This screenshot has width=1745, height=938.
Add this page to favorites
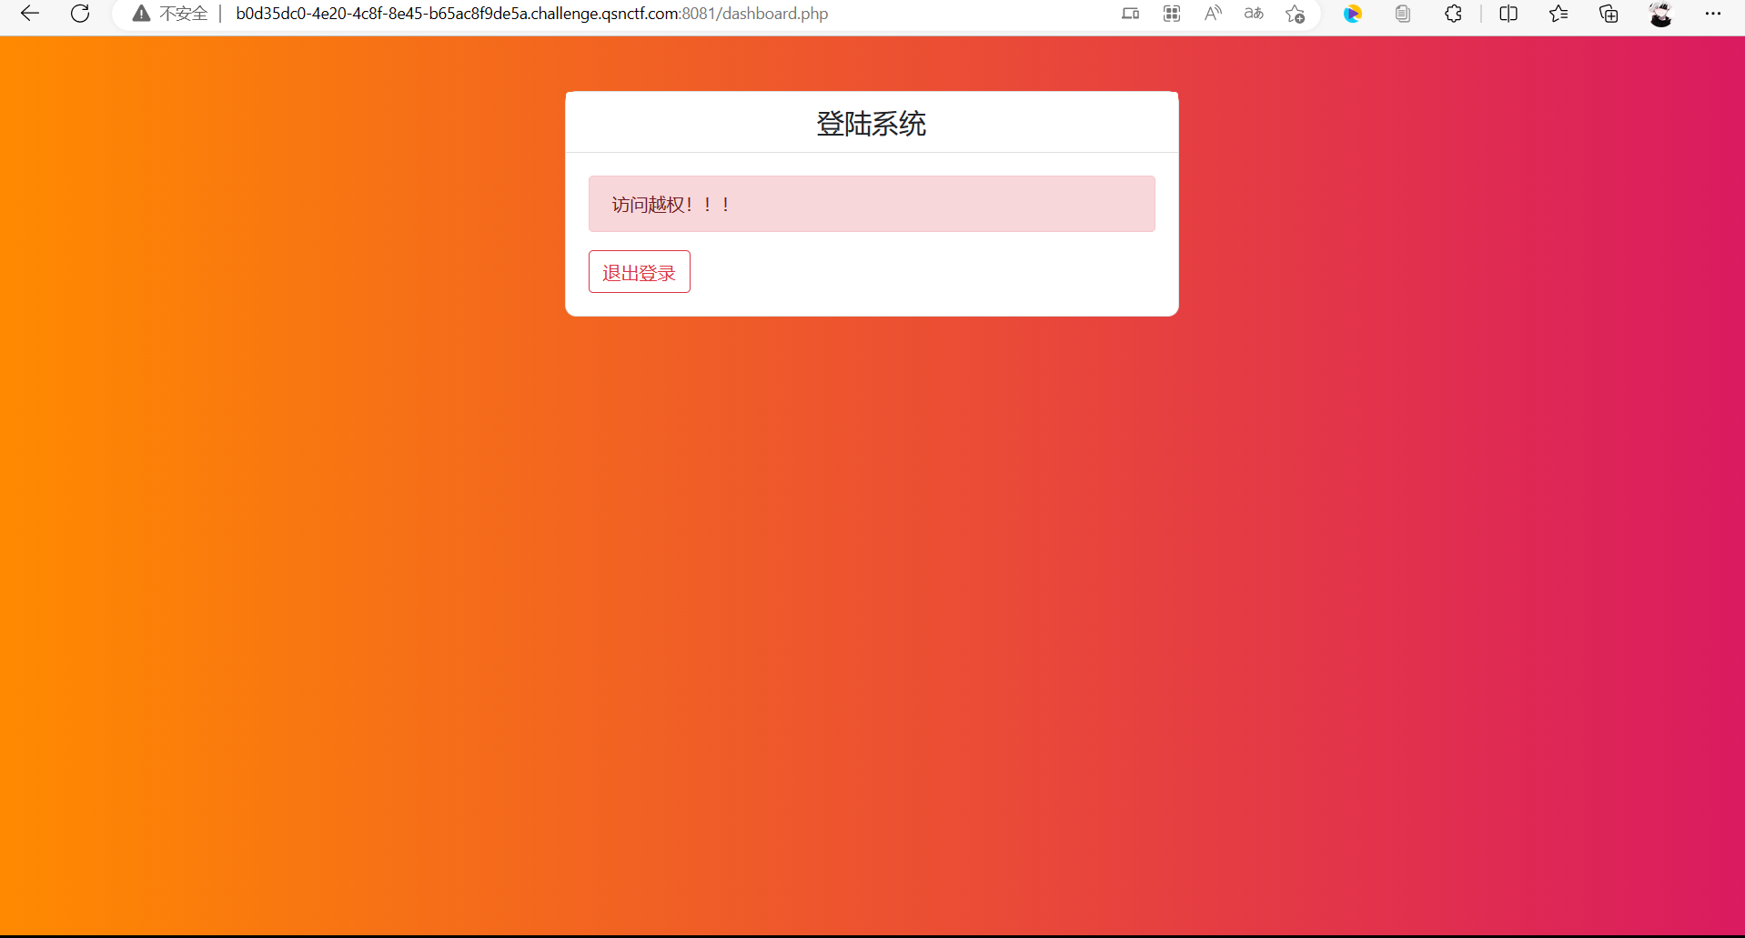(x=1295, y=14)
